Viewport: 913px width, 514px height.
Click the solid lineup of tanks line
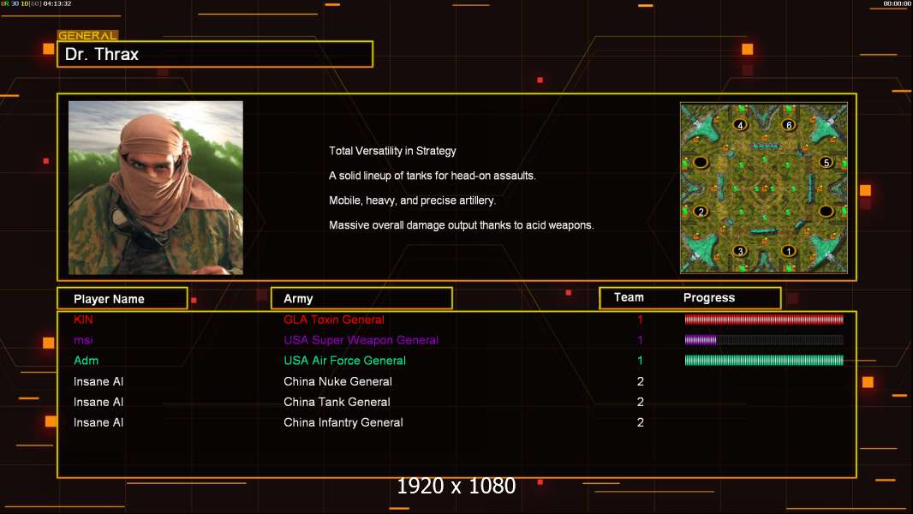tap(433, 176)
